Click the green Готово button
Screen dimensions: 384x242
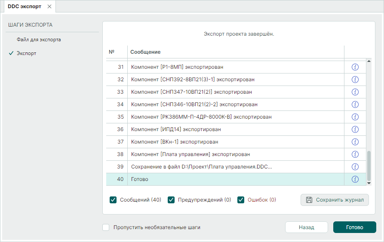coord(354,227)
